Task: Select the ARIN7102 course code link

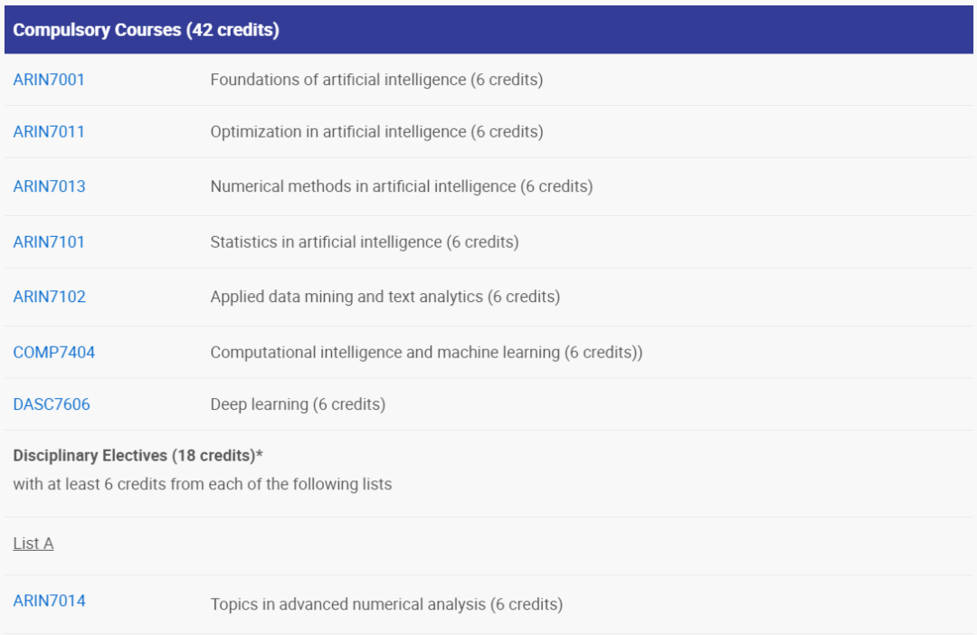Action: pyautogui.click(x=50, y=297)
